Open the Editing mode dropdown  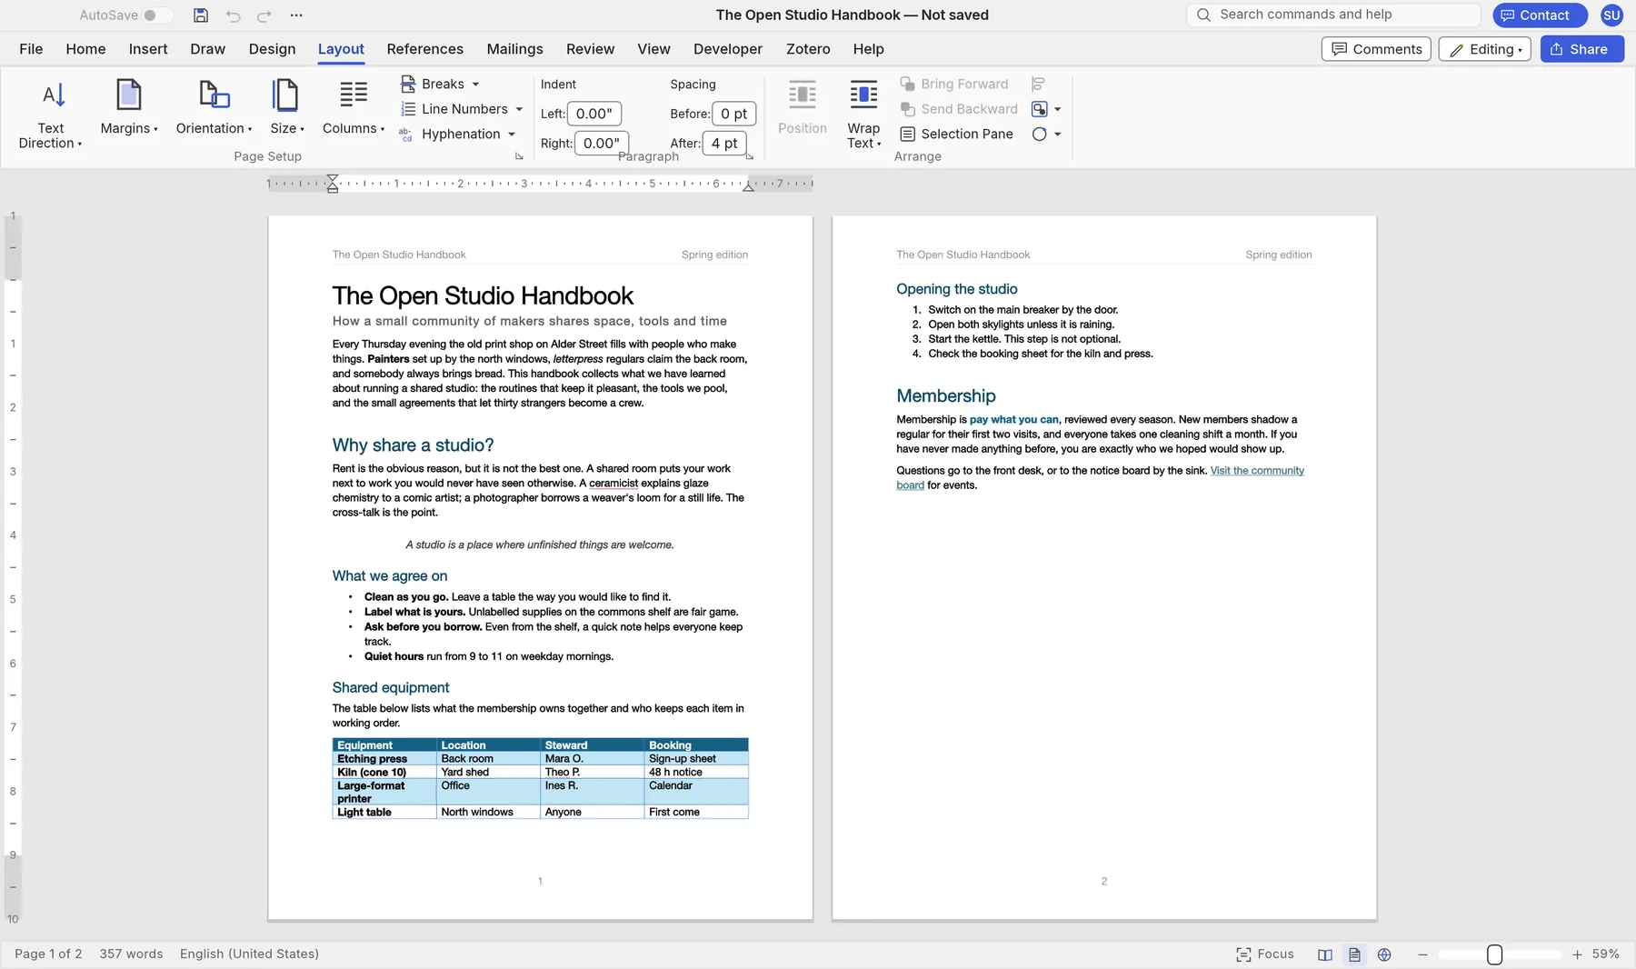(1485, 49)
